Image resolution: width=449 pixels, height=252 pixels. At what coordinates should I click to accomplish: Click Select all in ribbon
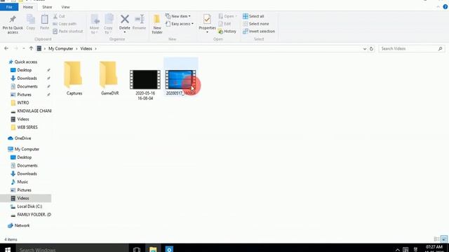253,16
